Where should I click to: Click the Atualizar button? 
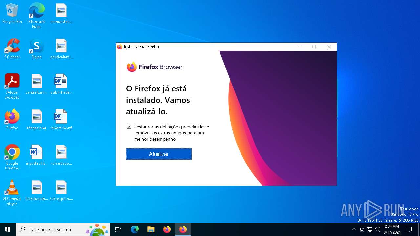(159, 154)
